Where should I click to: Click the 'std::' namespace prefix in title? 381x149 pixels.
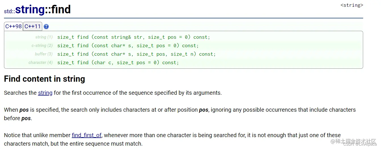(9, 12)
